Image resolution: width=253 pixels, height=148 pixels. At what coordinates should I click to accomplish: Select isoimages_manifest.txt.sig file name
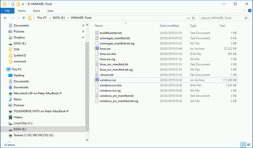click(x=117, y=43)
